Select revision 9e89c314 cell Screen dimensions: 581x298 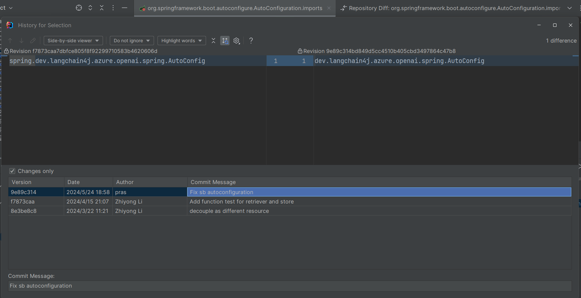pyautogui.click(x=36, y=192)
